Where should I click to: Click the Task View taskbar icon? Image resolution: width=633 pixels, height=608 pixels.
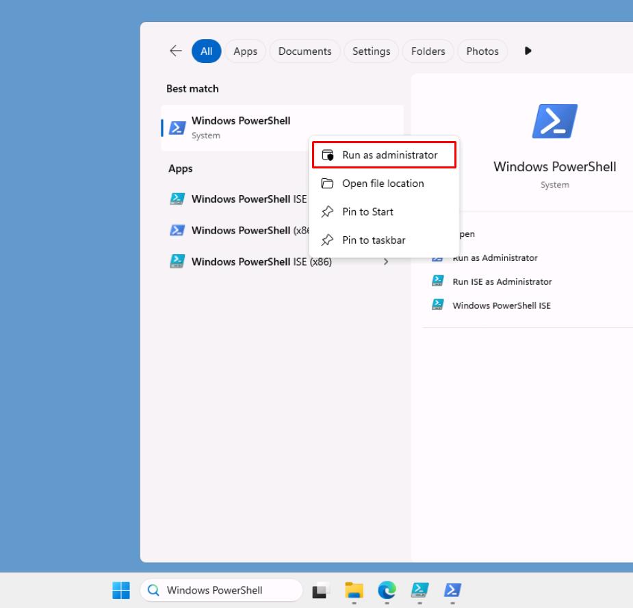[320, 590]
